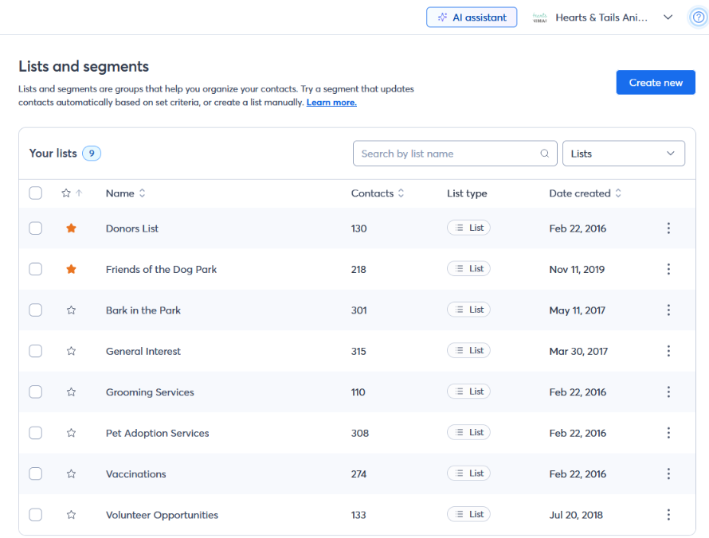Click date Jul 20, 2018
This screenshot has height=538, width=709.
pos(576,514)
